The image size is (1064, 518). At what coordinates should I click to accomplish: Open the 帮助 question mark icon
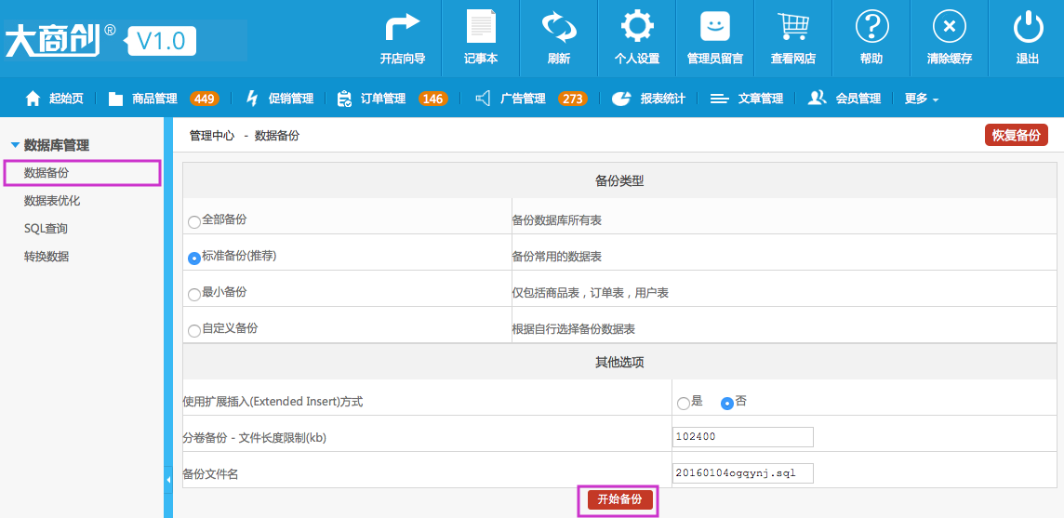[872, 27]
